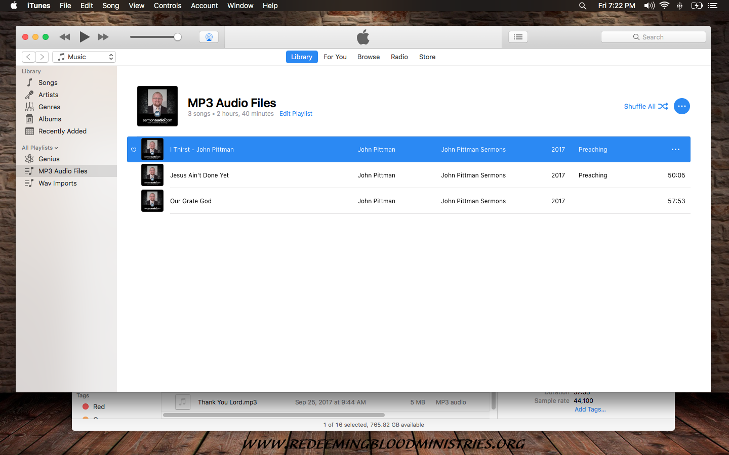The image size is (729, 455).
Task: Open the Up Next list button
Action: (518, 37)
